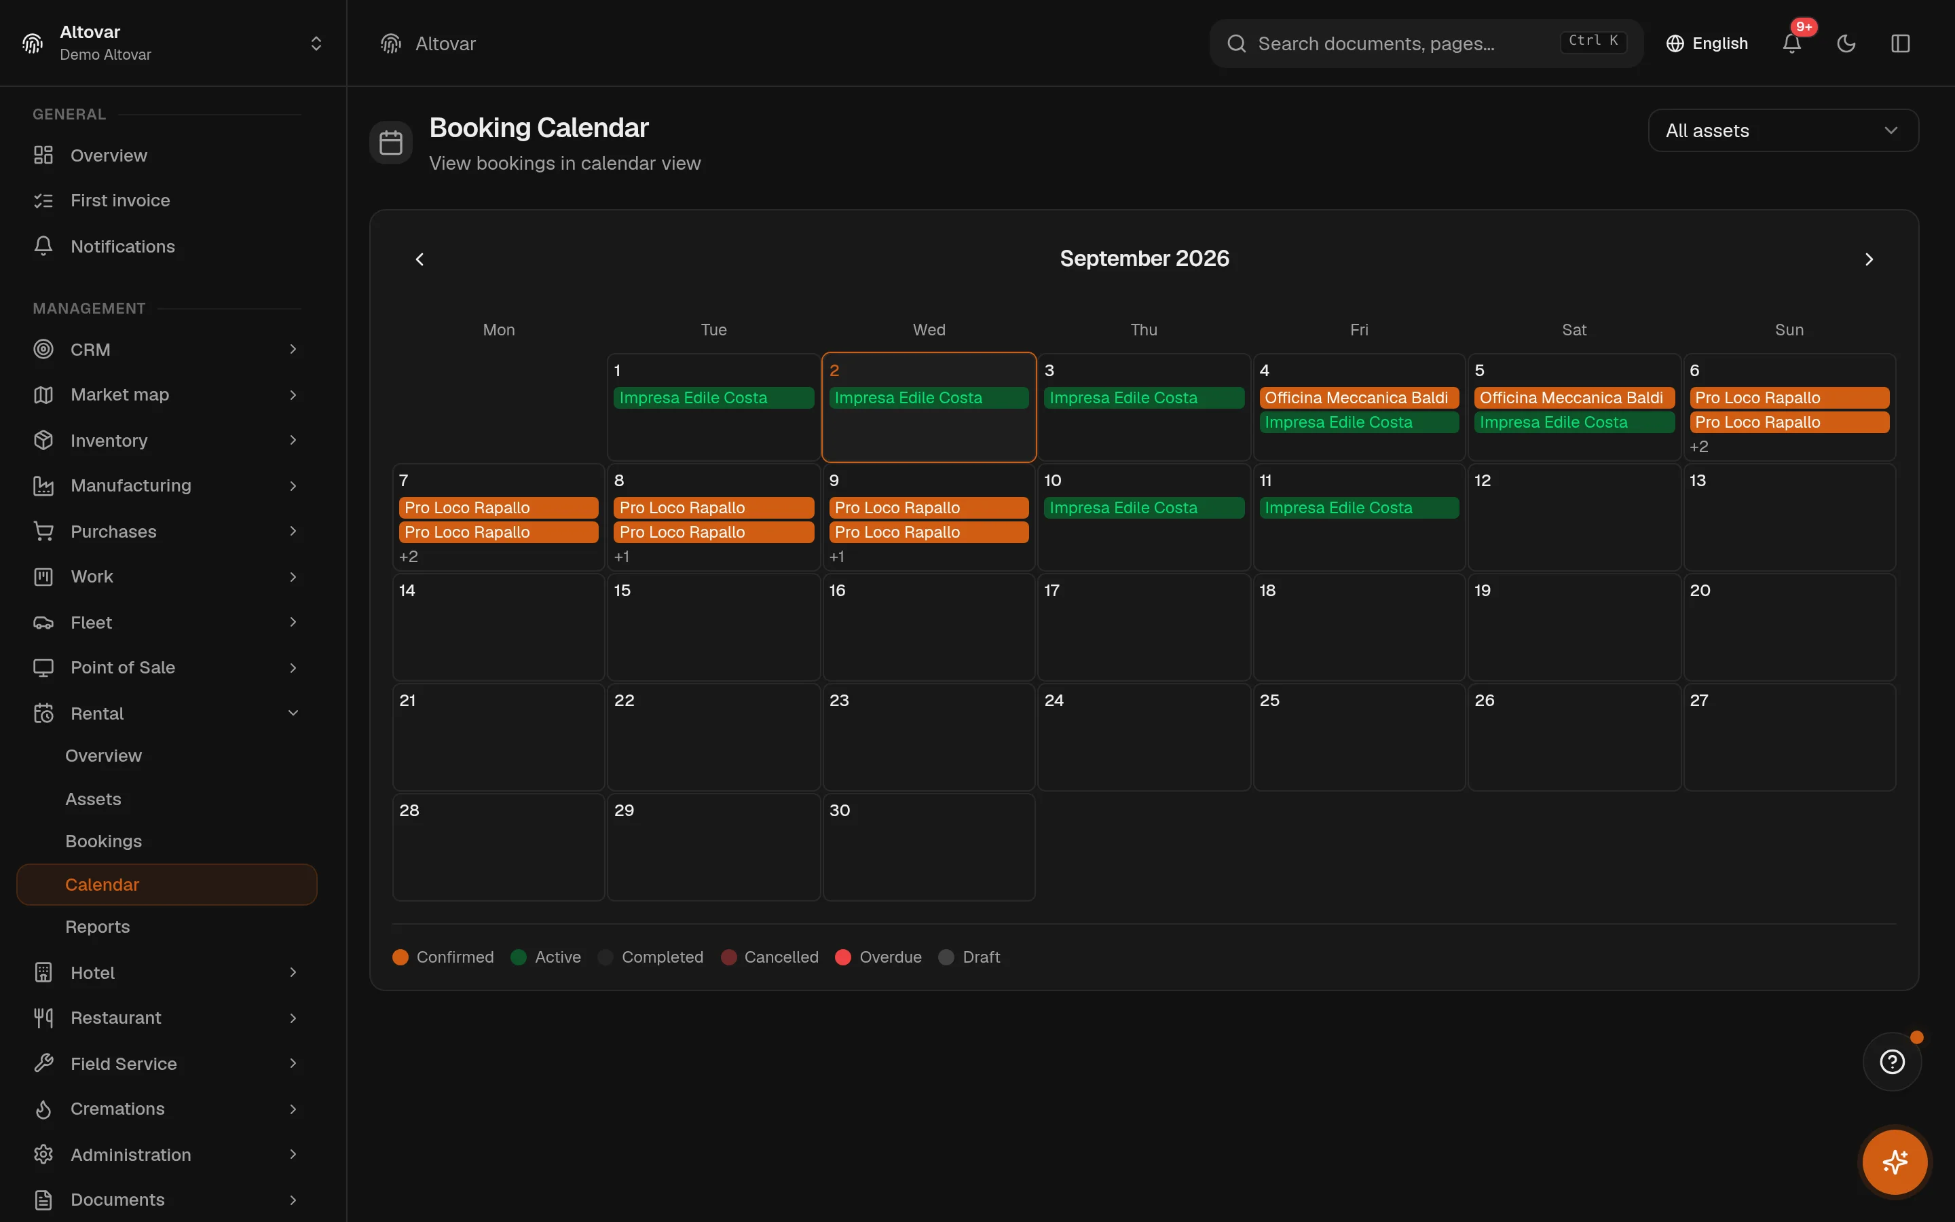Expand the CRM menu chevron
Viewport: 1955px width, 1222px height.
coord(293,349)
